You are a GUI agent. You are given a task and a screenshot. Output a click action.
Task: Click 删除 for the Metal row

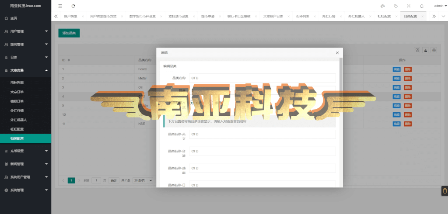coord(408,78)
